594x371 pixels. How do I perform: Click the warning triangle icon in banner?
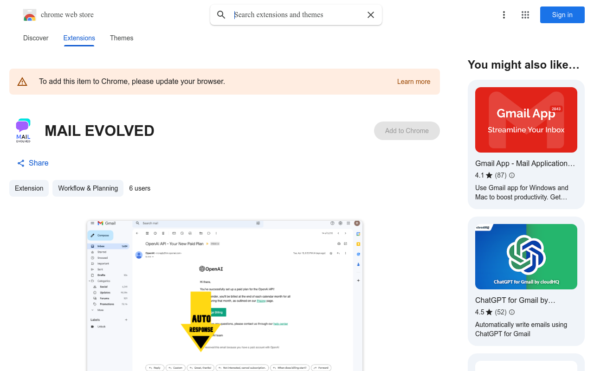coord(22,82)
